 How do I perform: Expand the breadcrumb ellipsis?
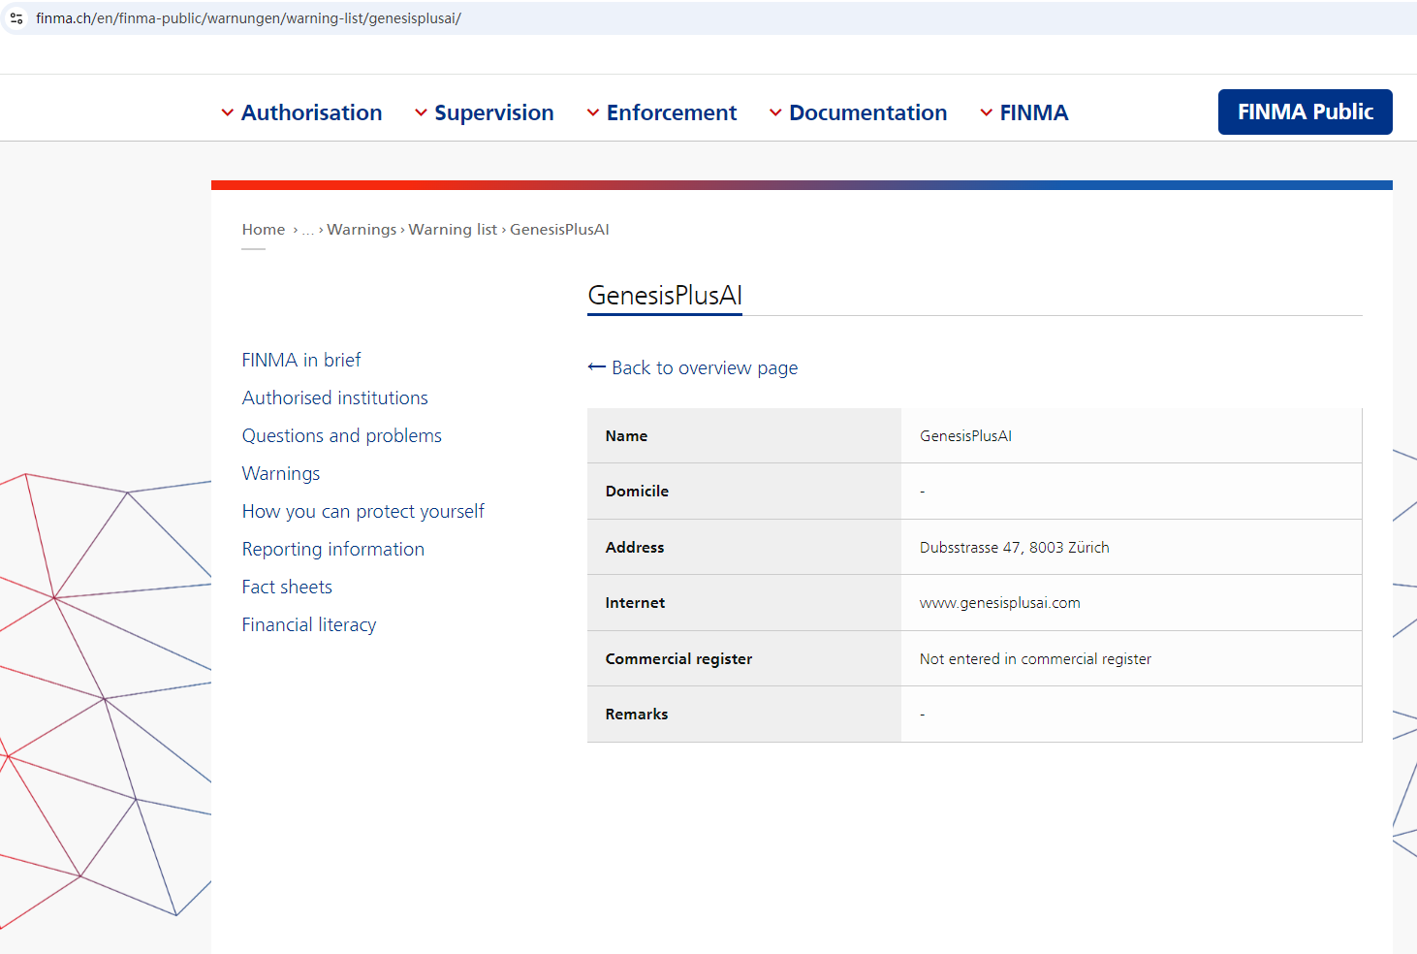(307, 230)
